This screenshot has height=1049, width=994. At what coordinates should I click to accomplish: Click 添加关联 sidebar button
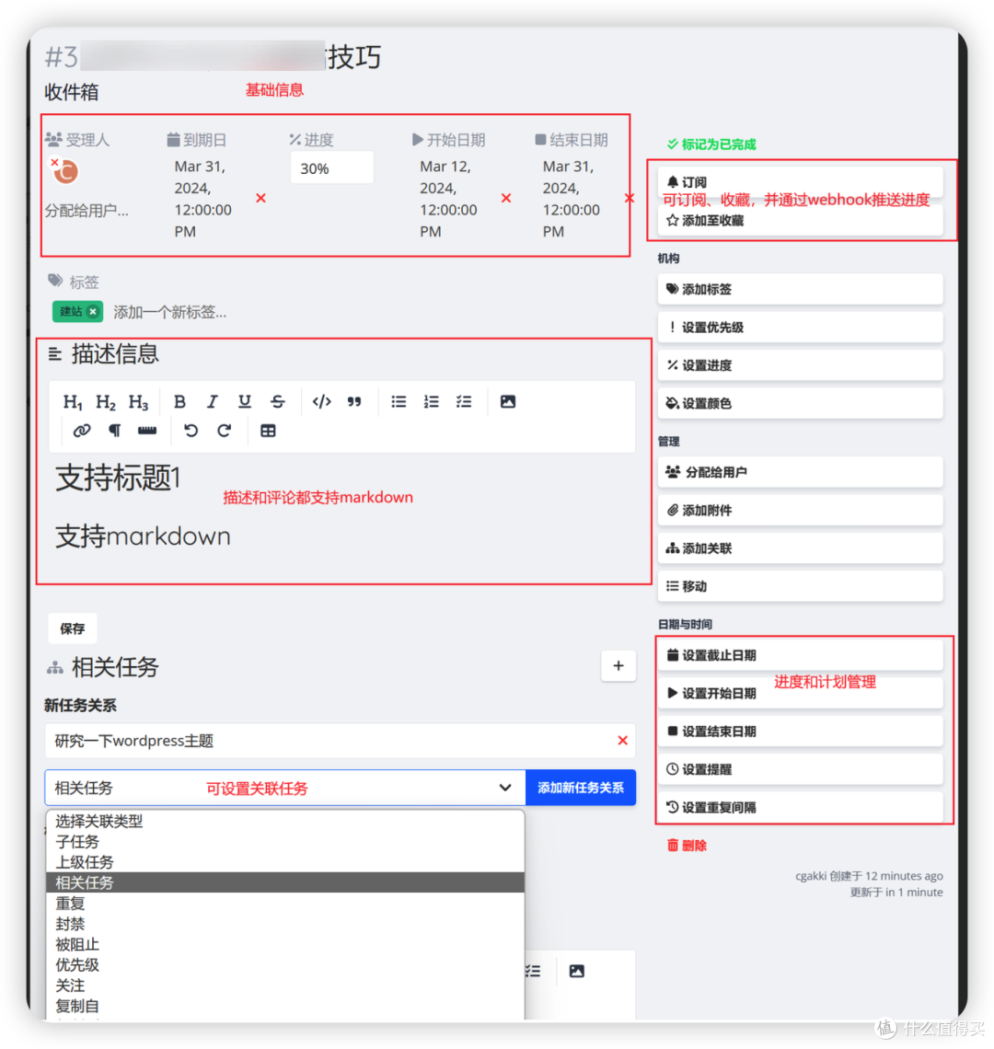tap(801, 548)
